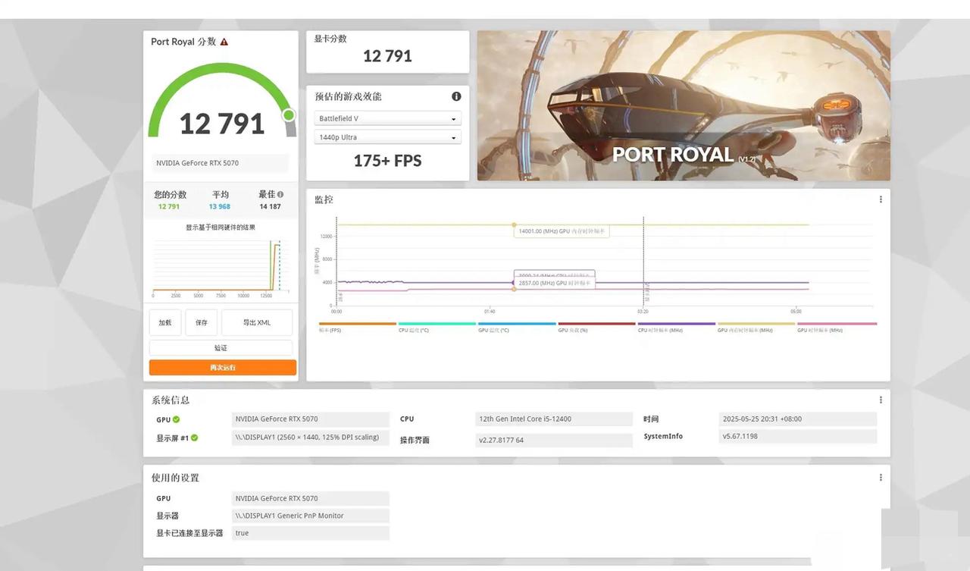The image size is (970, 571).
Task: Click the 监控 panel heading
Action: pyautogui.click(x=324, y=199)
